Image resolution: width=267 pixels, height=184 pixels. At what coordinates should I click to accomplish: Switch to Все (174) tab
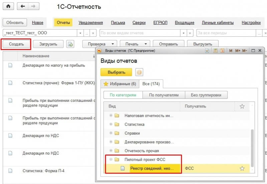click(x=151, y=84)
